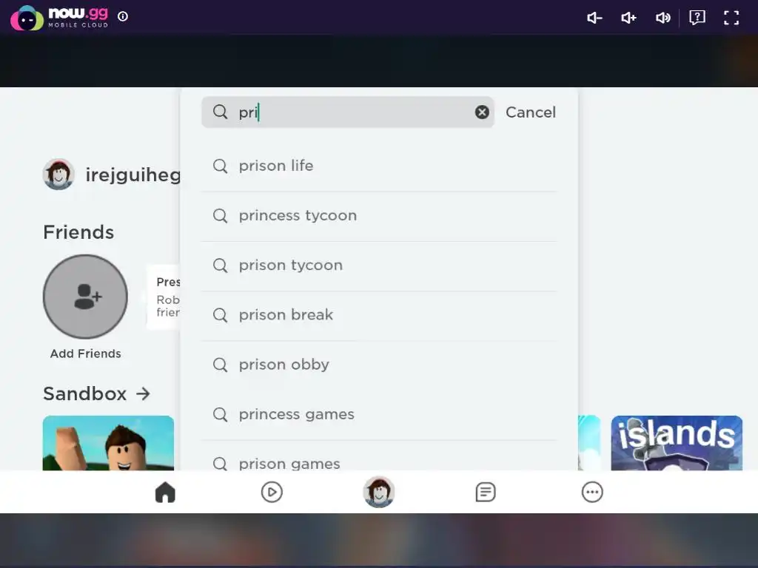The image size is (758, 568).
Task: Open the Add Friends label
Action: pos(86,354)
